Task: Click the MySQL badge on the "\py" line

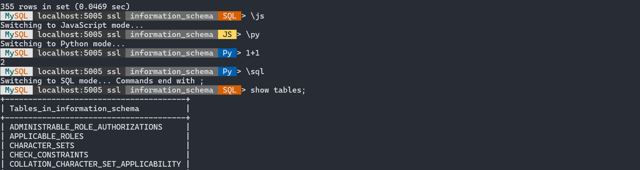Action: tap(16, 34)
